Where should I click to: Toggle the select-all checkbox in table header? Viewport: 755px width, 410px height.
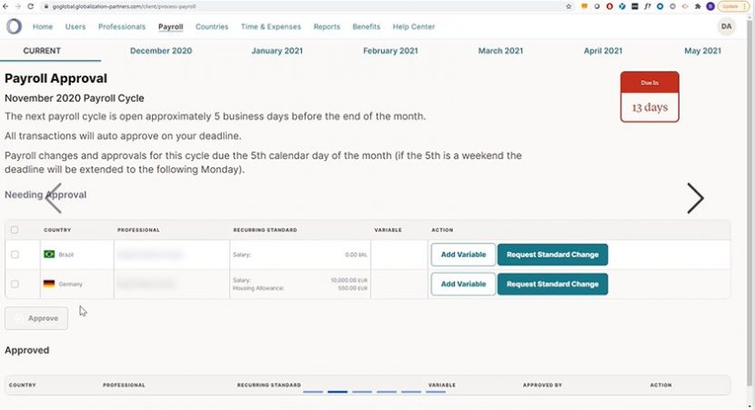pos(15,230)
